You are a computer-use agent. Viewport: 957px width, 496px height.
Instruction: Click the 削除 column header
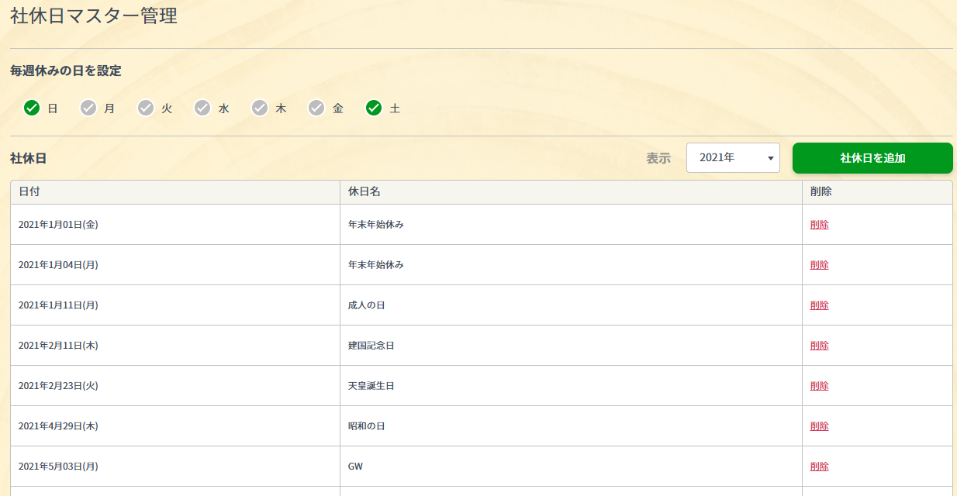(x=877, y=192)
